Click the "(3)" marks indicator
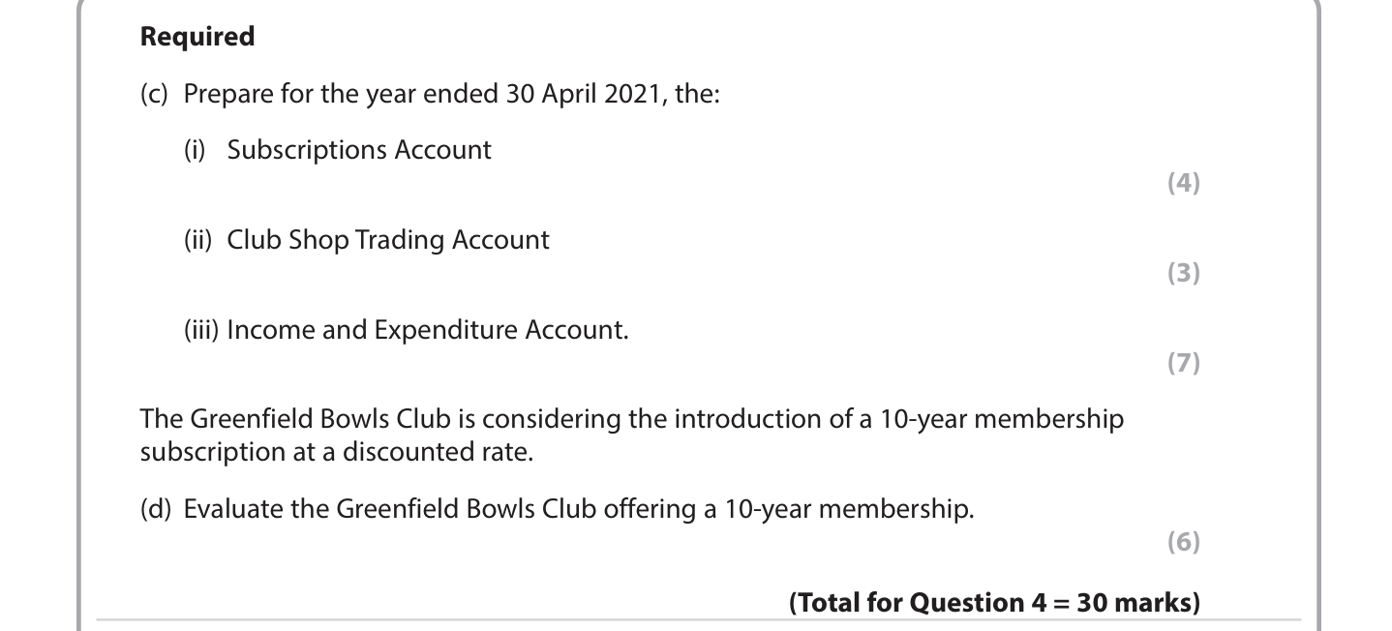The image size is (1392, 631). coord(1183,273)
